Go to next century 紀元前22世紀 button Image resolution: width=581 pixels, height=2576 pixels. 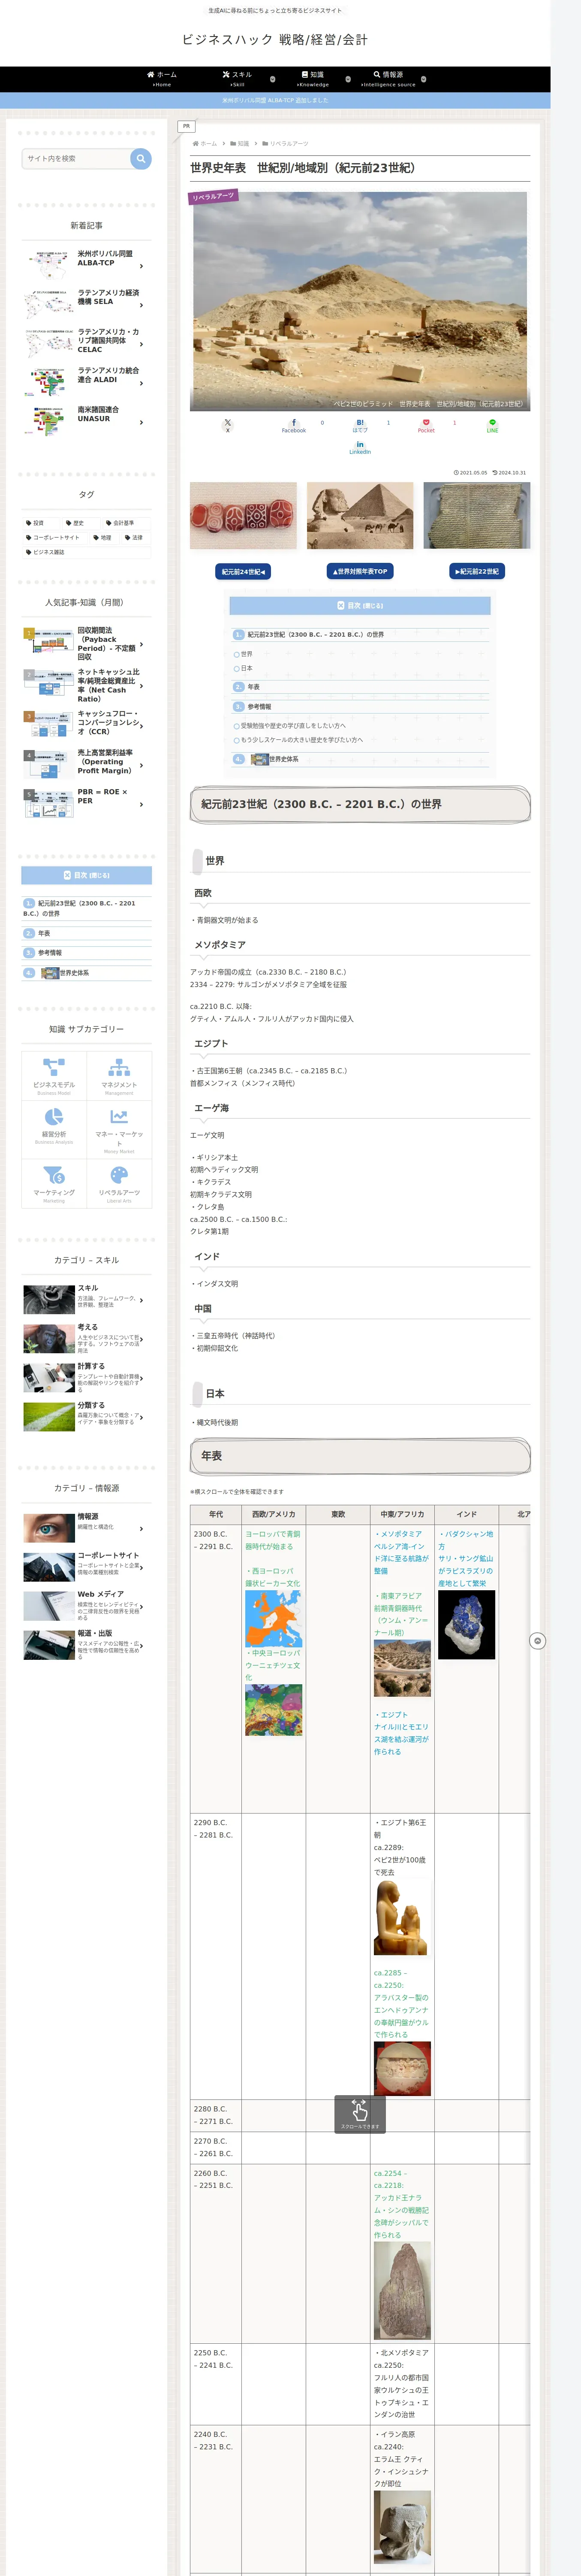click(476, 571)
